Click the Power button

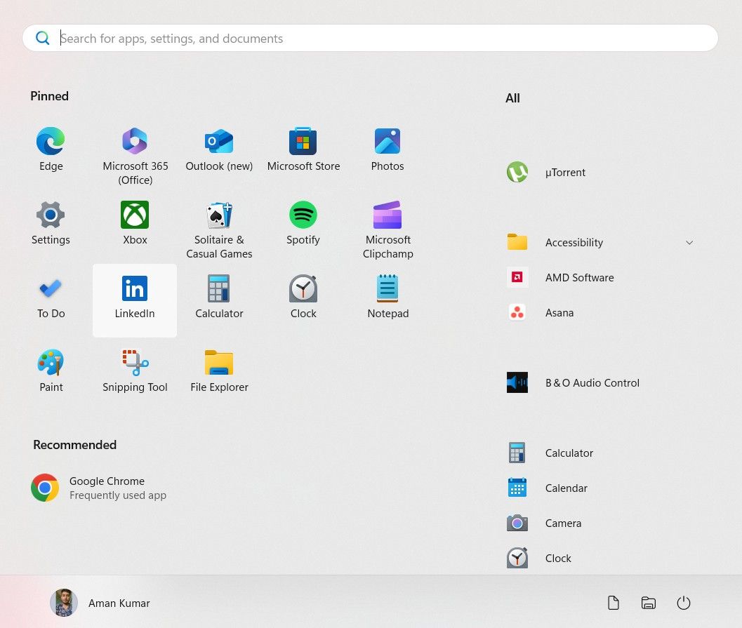tap(683, 603)
